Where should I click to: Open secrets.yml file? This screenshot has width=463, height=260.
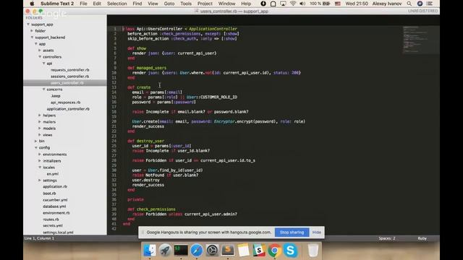[53, 226]
